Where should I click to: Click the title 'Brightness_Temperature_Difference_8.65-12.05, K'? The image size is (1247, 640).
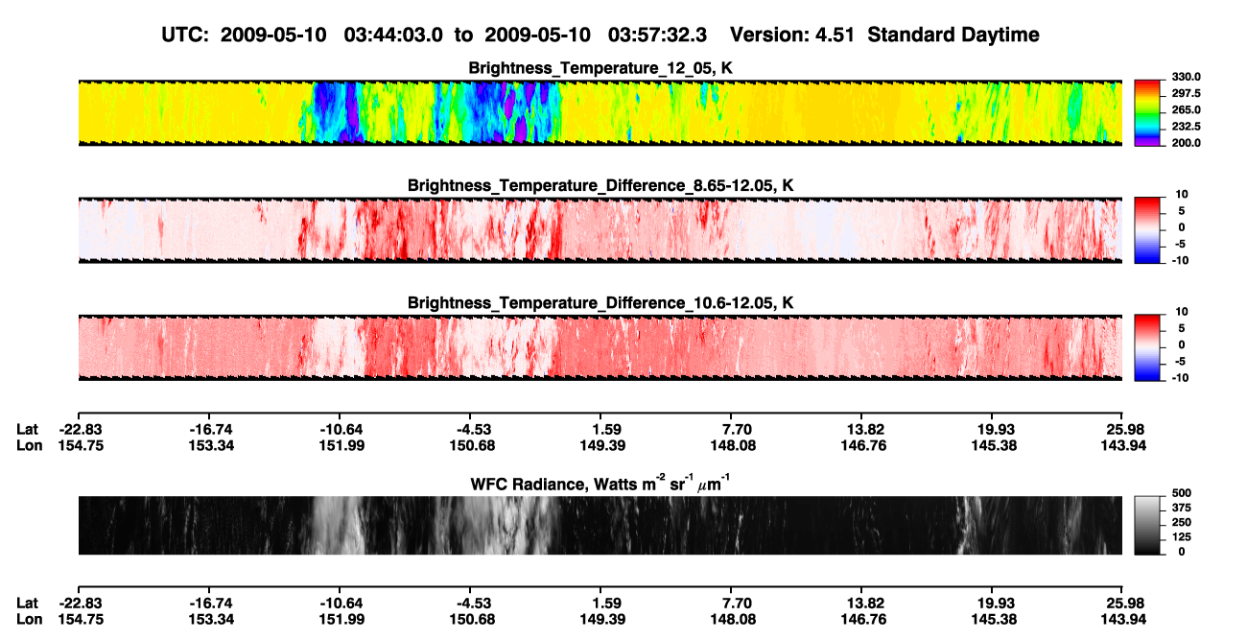pyautogui.click(x=600, y=184)
